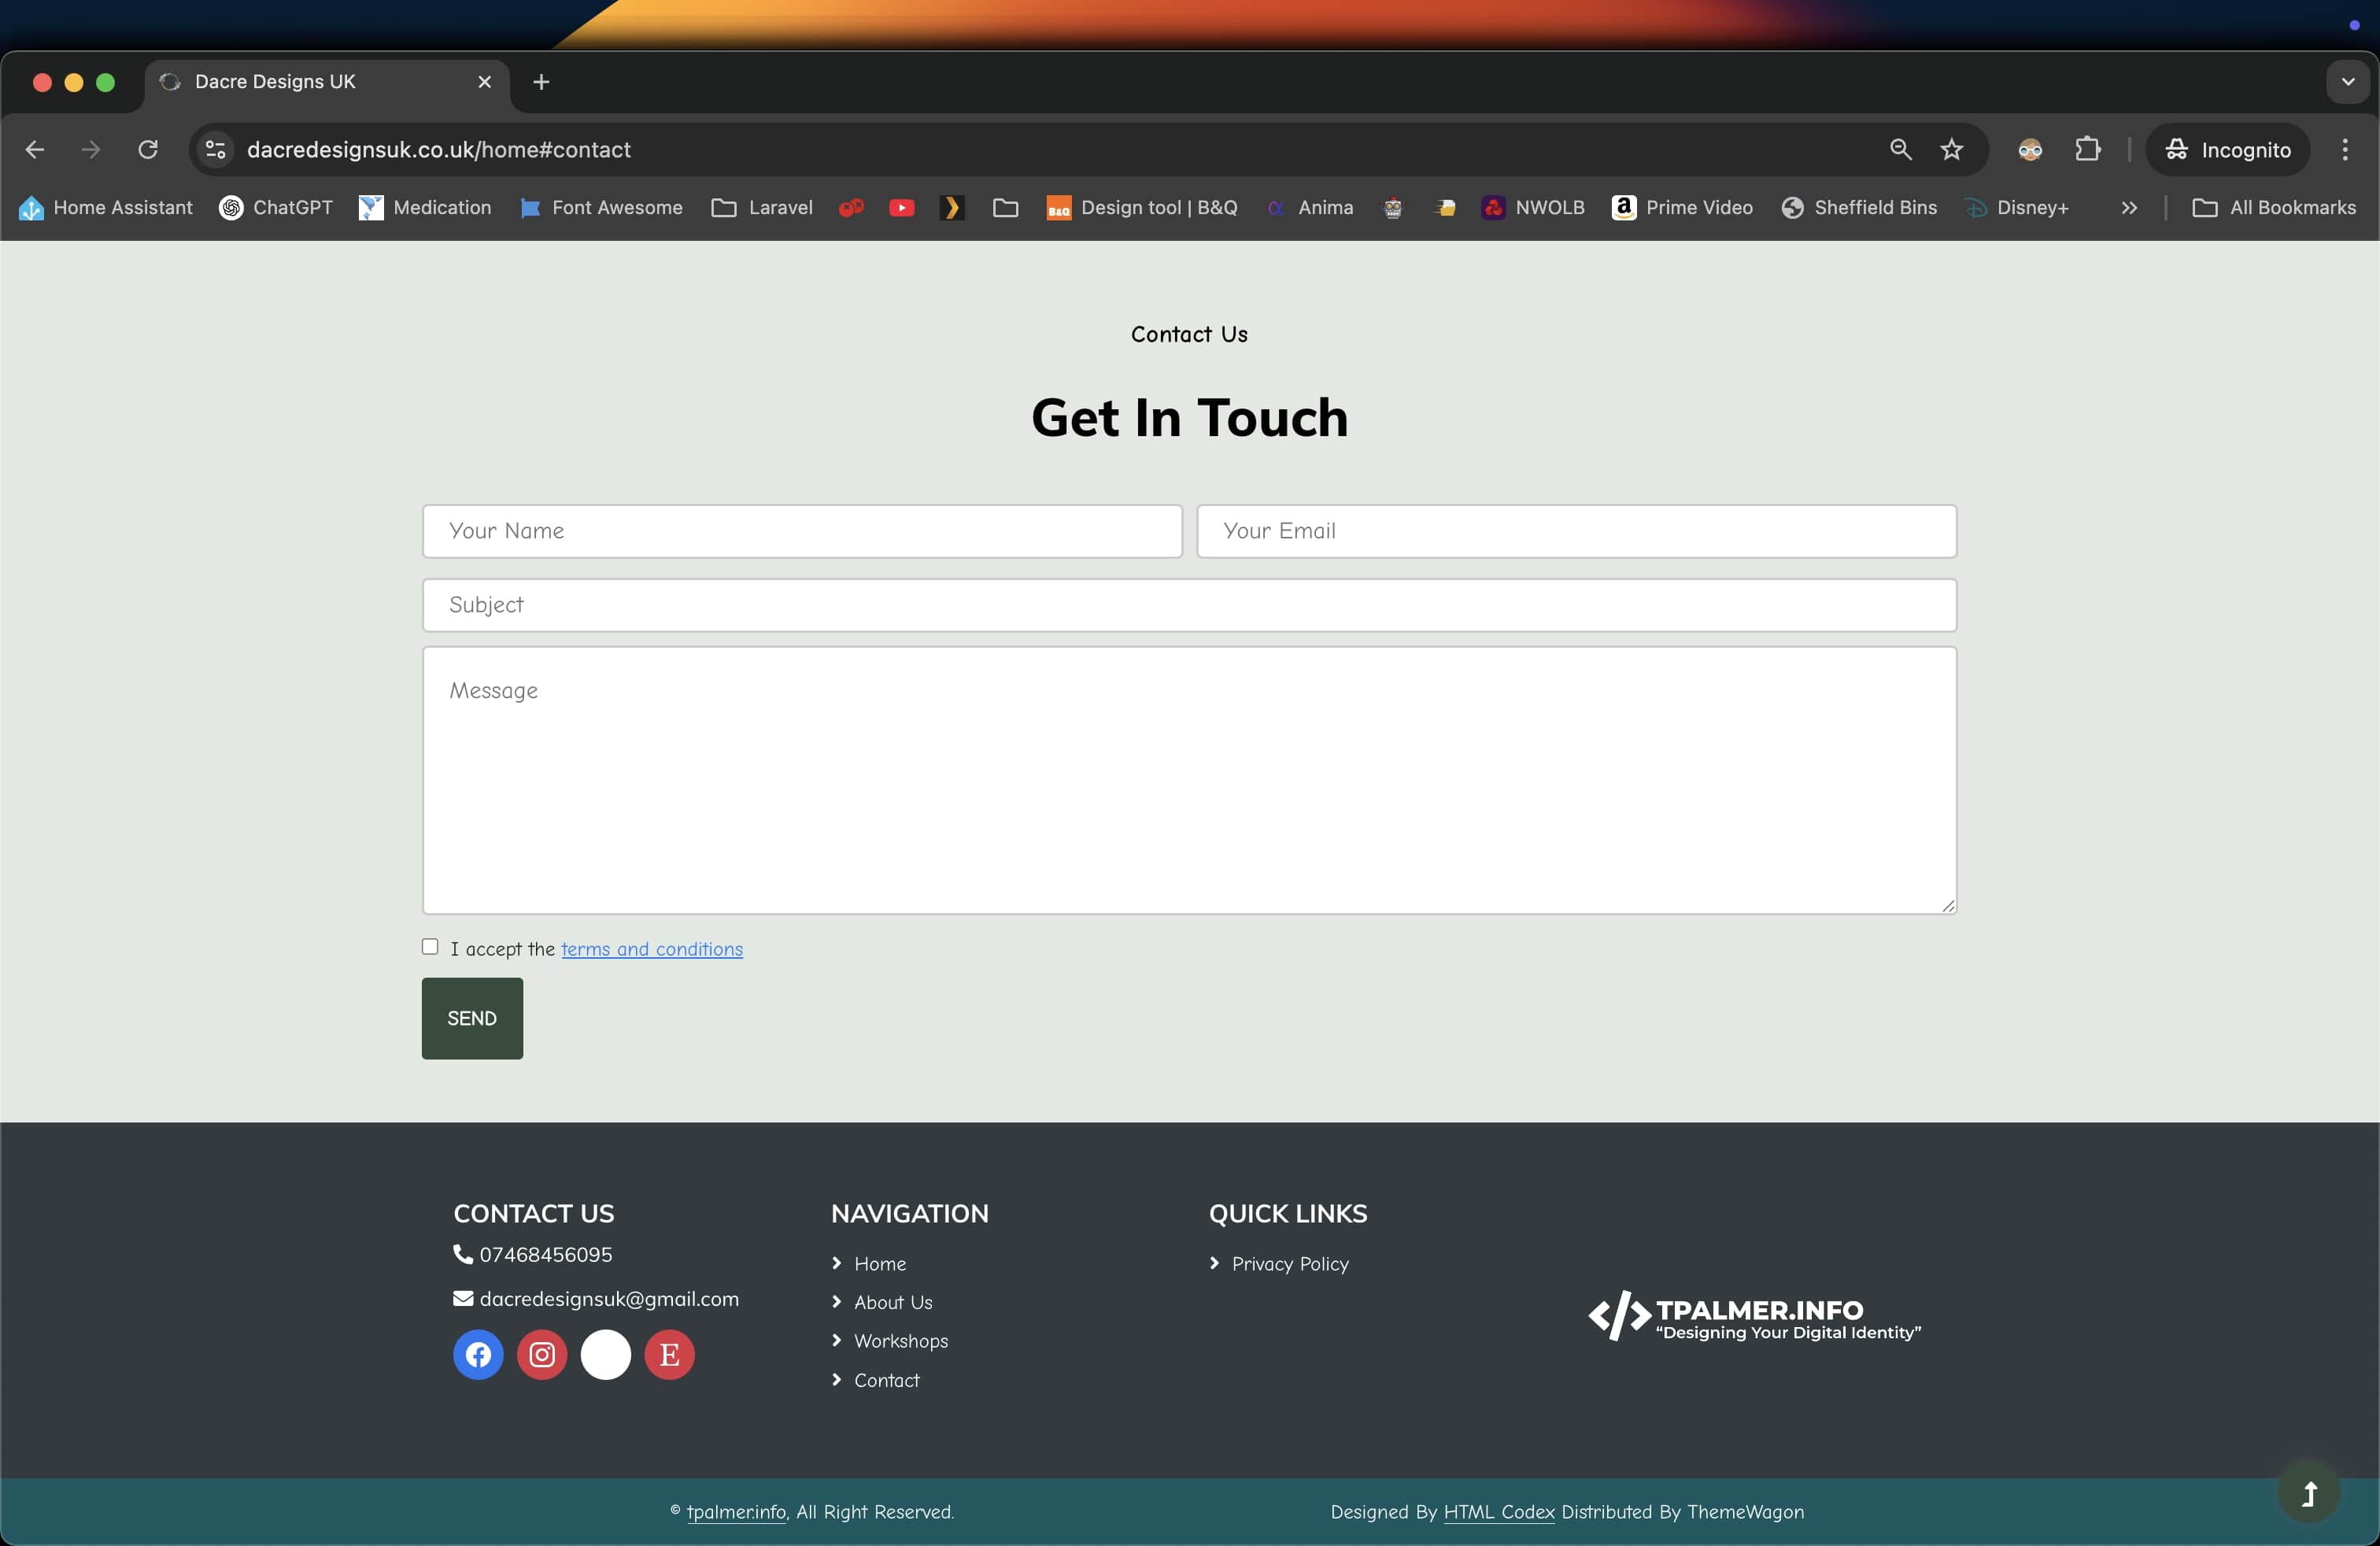Viewport: 2380px width, 1546px height.
Task: Tick the terms and conditions checkbox
Action: (430, 946)
